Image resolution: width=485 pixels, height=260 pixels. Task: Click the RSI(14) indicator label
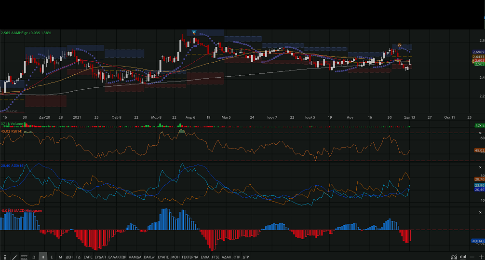12,131
